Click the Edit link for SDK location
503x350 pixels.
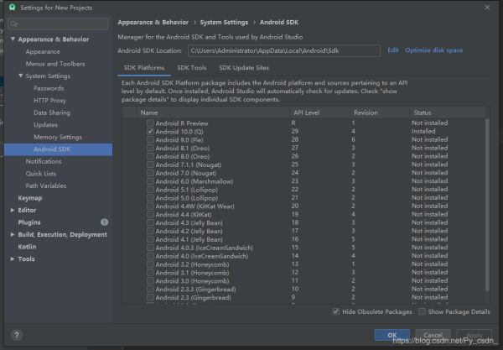[392, 50]
